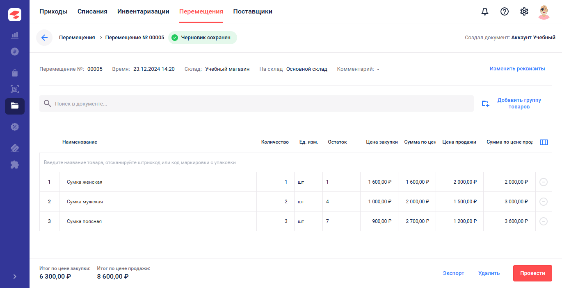Open notifications bell icon
This screenshot has height=288, width=562.
pos(485,11)
